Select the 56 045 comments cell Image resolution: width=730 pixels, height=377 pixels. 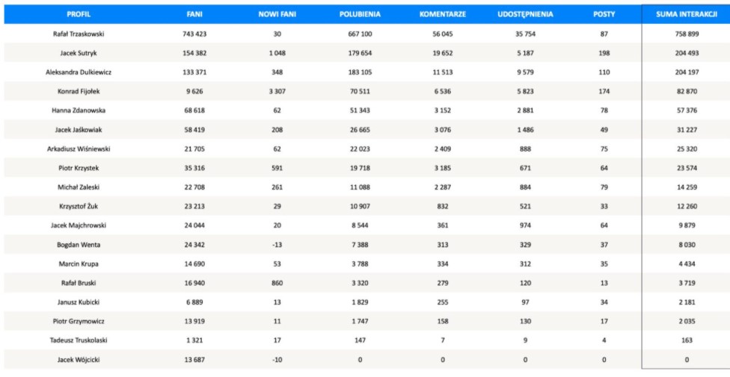(x=443, y=34)
